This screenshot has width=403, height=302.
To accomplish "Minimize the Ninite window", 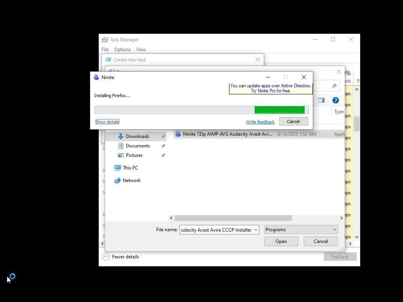I will tap(268, 77).
